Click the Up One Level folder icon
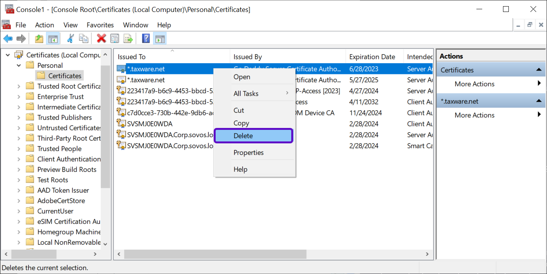Screen dimensions: 547x274 (39, 39)
